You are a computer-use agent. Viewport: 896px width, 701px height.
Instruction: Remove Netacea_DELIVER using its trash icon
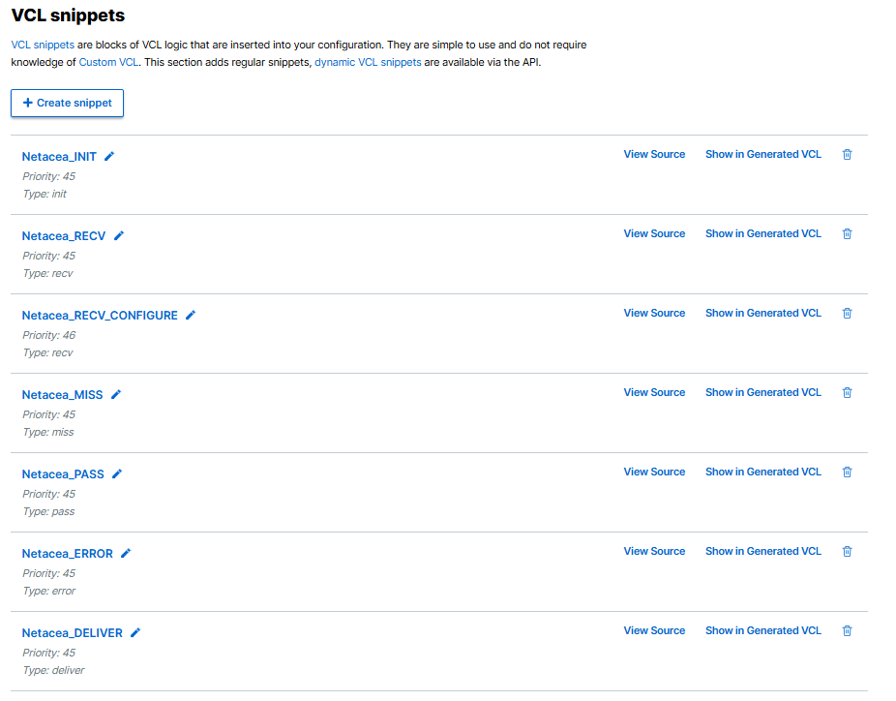point(848,631)
